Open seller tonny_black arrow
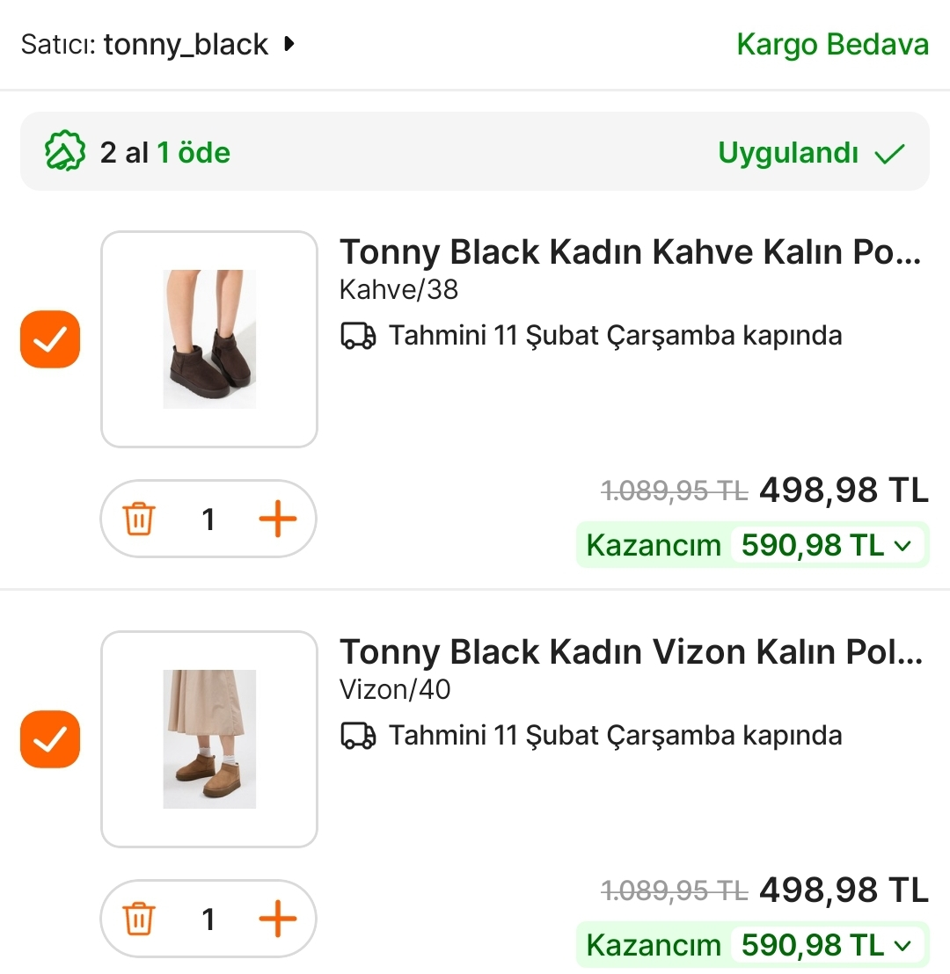Image resolution: width=950 pixels, height=974 pixels. (x=289, y=44)
